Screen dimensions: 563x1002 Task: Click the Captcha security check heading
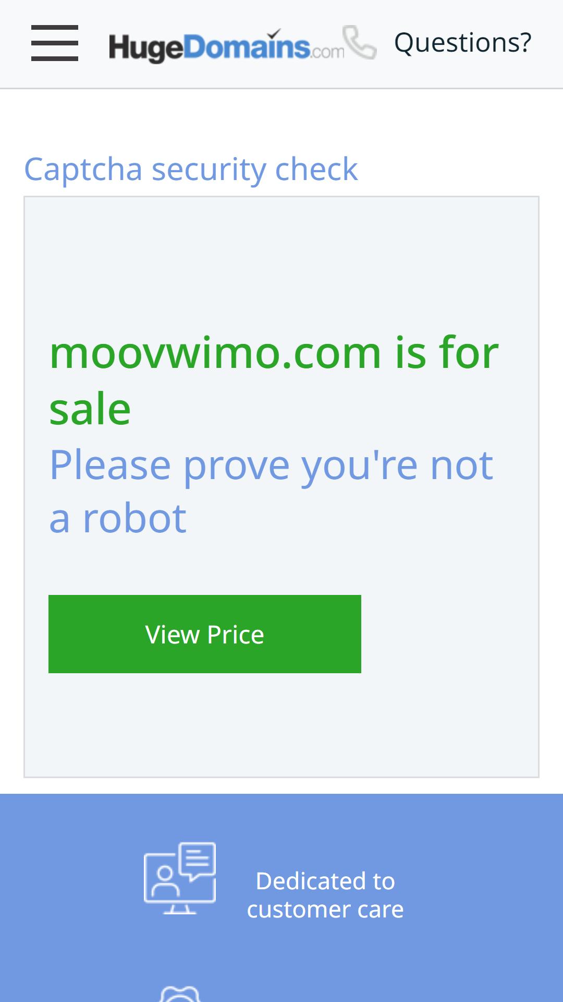click(191, 169)
